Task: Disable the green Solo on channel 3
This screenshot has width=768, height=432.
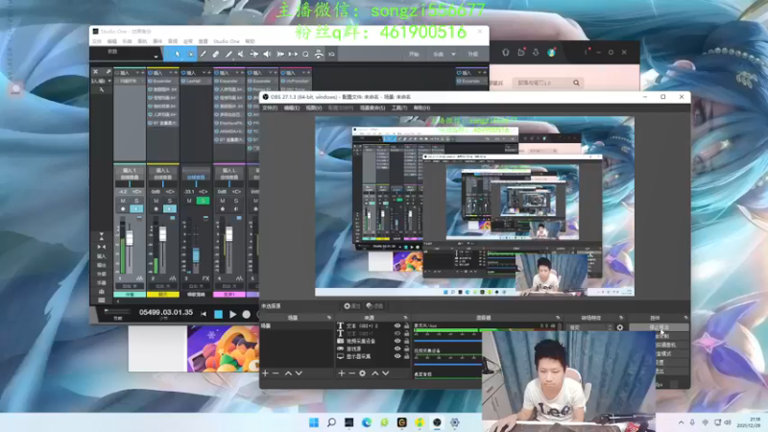Action: (x=203, y=201)
